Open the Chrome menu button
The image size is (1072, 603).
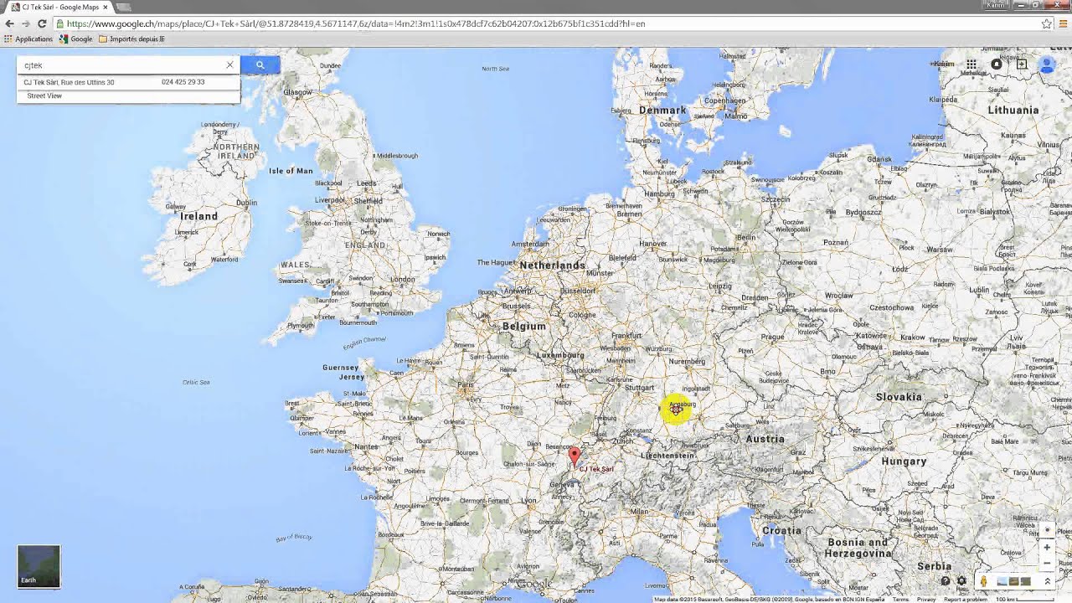point(1061,23)
